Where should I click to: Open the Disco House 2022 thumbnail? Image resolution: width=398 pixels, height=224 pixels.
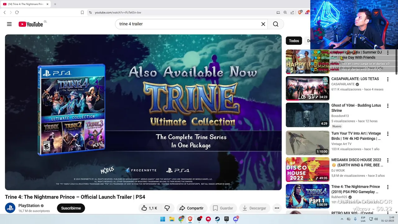click(308, 170)
